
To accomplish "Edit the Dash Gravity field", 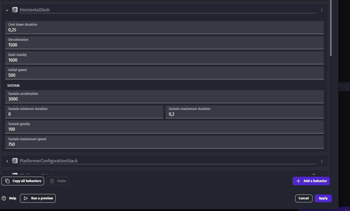I will tap(164, 58).
